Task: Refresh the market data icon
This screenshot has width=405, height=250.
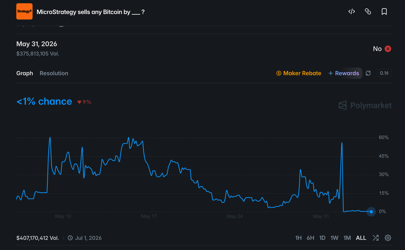Action: 368,73
